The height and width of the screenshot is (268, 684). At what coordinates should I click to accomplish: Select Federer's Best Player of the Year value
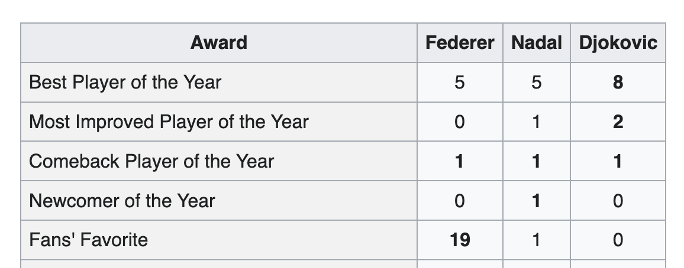(460, 82)
